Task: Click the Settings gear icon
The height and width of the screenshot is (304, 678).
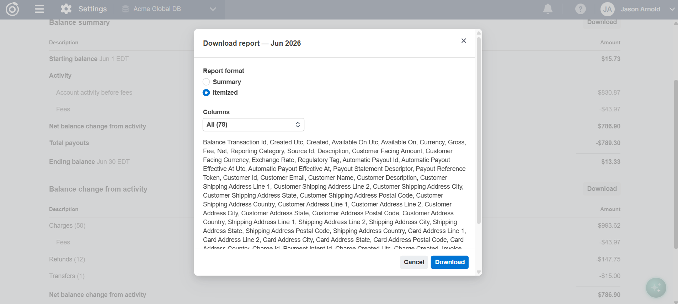Action: [66, 9]
